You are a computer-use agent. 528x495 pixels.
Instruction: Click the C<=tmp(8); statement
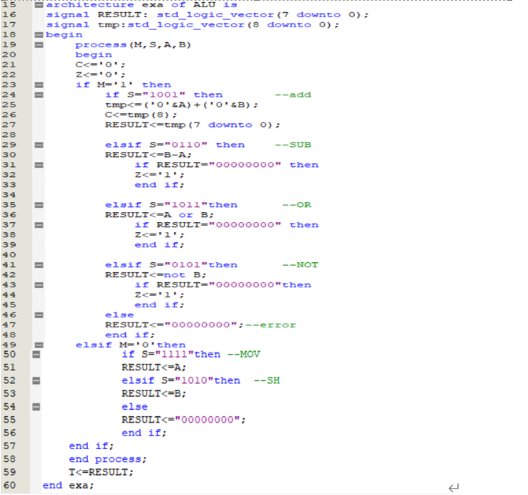tap(141, 115)
